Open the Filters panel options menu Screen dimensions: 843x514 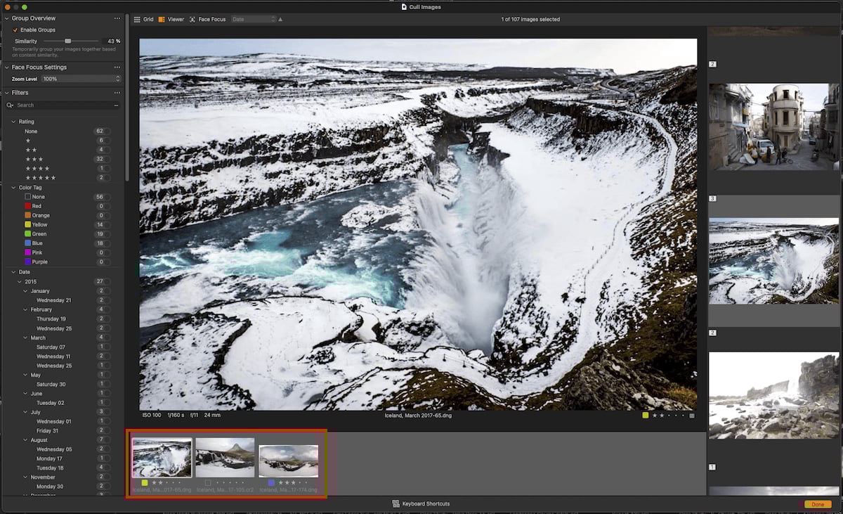pos(117,92)
